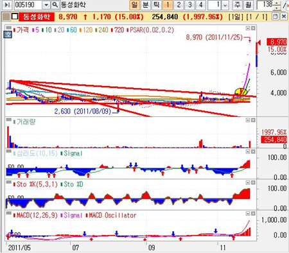Click the restore-window icon in the stock title bar
The height and width of the screenshot is (253, 289).
tap(276, 17)
